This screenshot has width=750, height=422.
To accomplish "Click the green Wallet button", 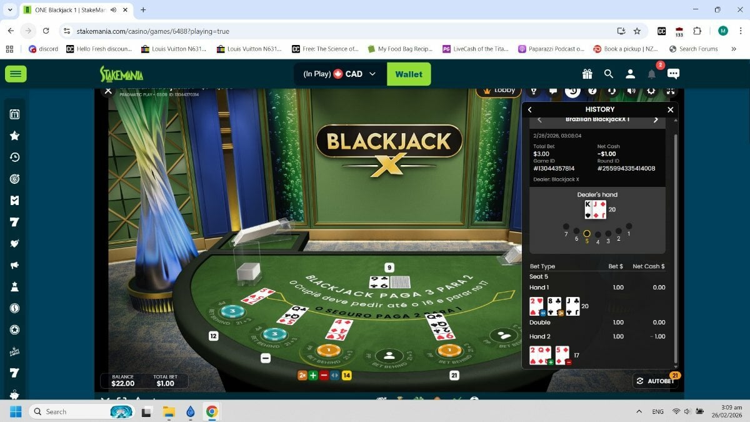I will coord(409,74).
